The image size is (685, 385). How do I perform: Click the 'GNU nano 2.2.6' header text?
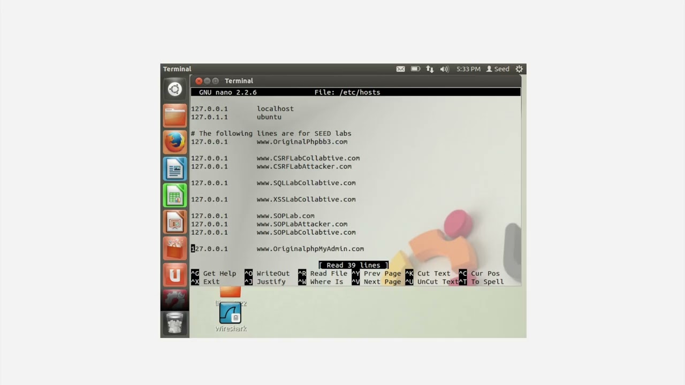tap(227, 93)
